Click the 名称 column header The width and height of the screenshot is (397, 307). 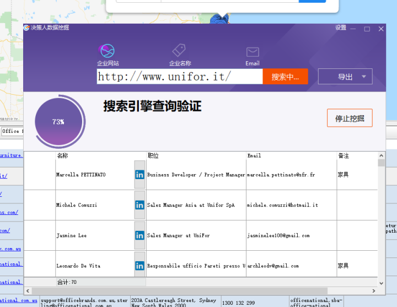tap(101, 155)
